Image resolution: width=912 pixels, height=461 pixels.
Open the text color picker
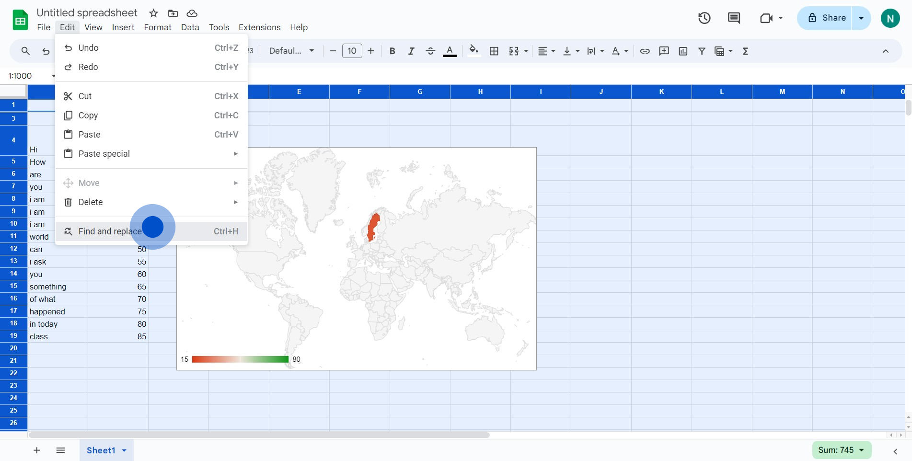[x=450, y=51]
